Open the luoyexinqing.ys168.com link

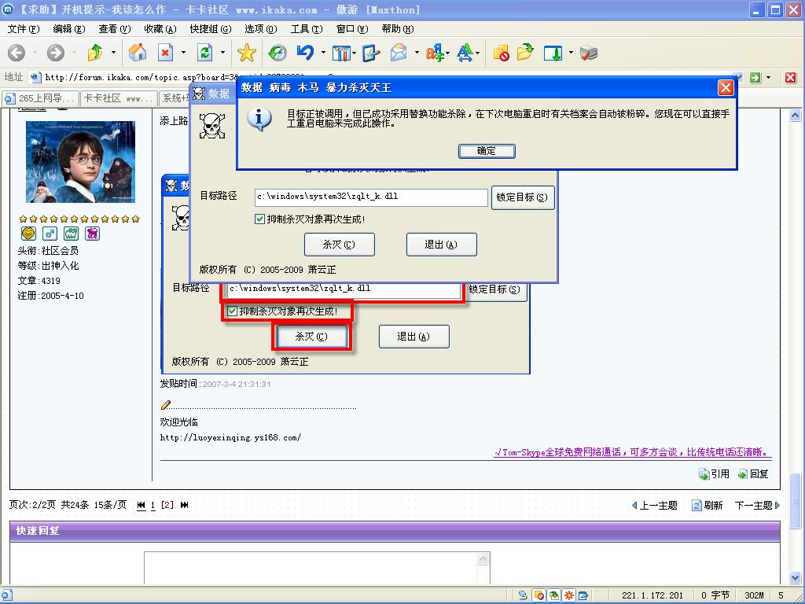(x=230, y=437)
